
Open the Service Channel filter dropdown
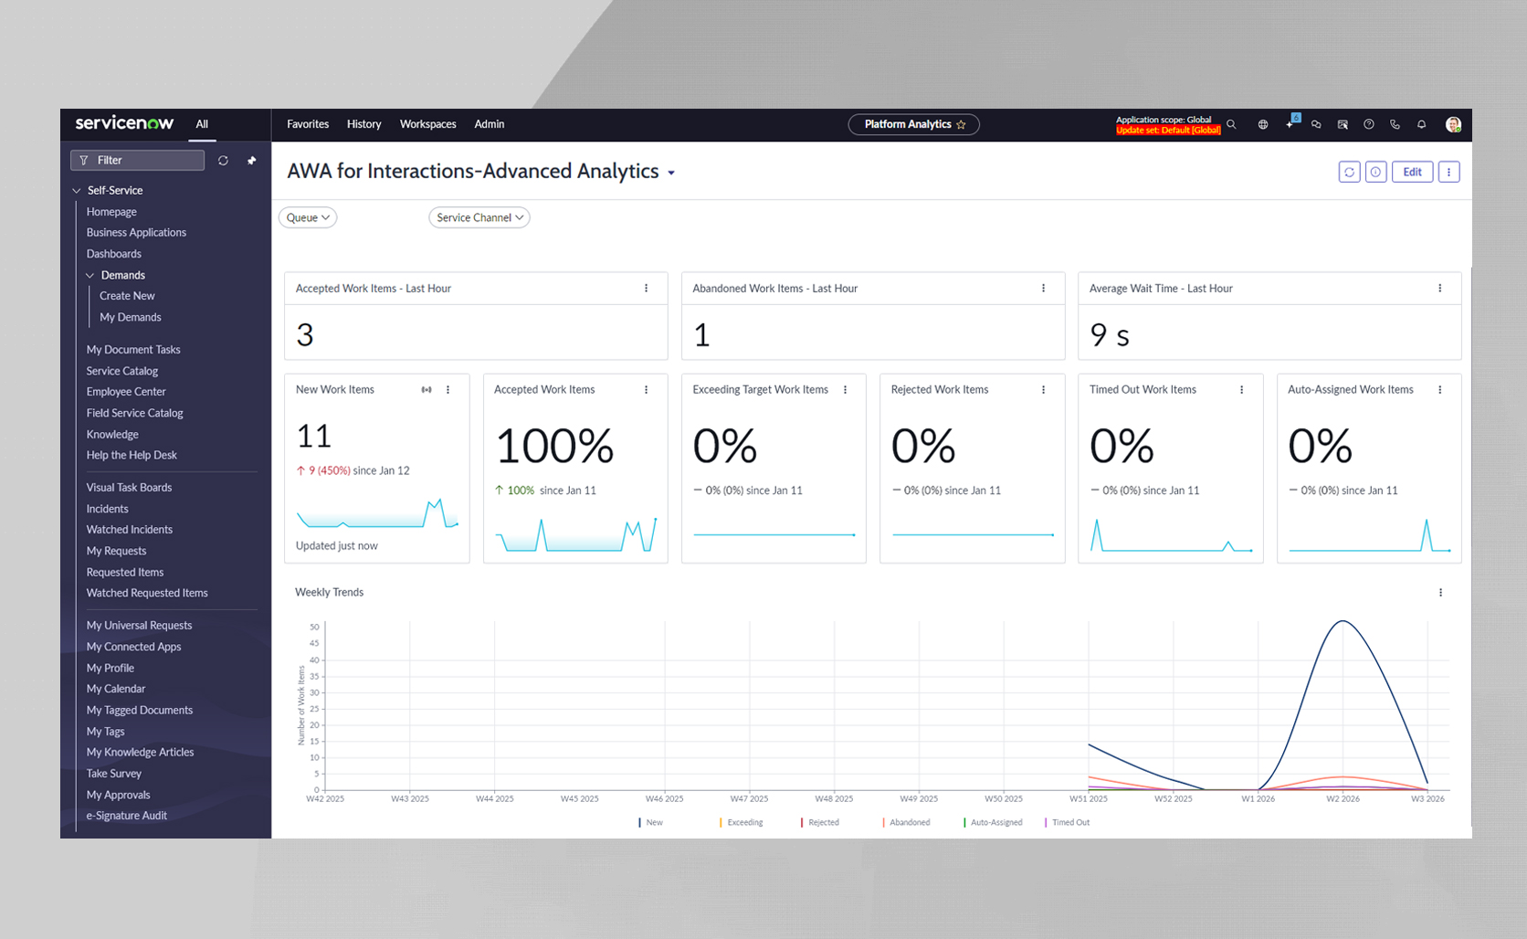pos(479,217)
